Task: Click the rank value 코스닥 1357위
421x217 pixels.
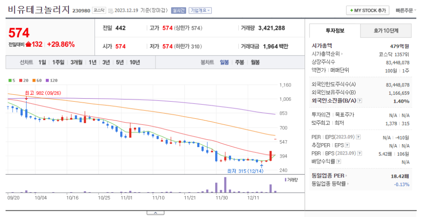Action: [394, 54]
